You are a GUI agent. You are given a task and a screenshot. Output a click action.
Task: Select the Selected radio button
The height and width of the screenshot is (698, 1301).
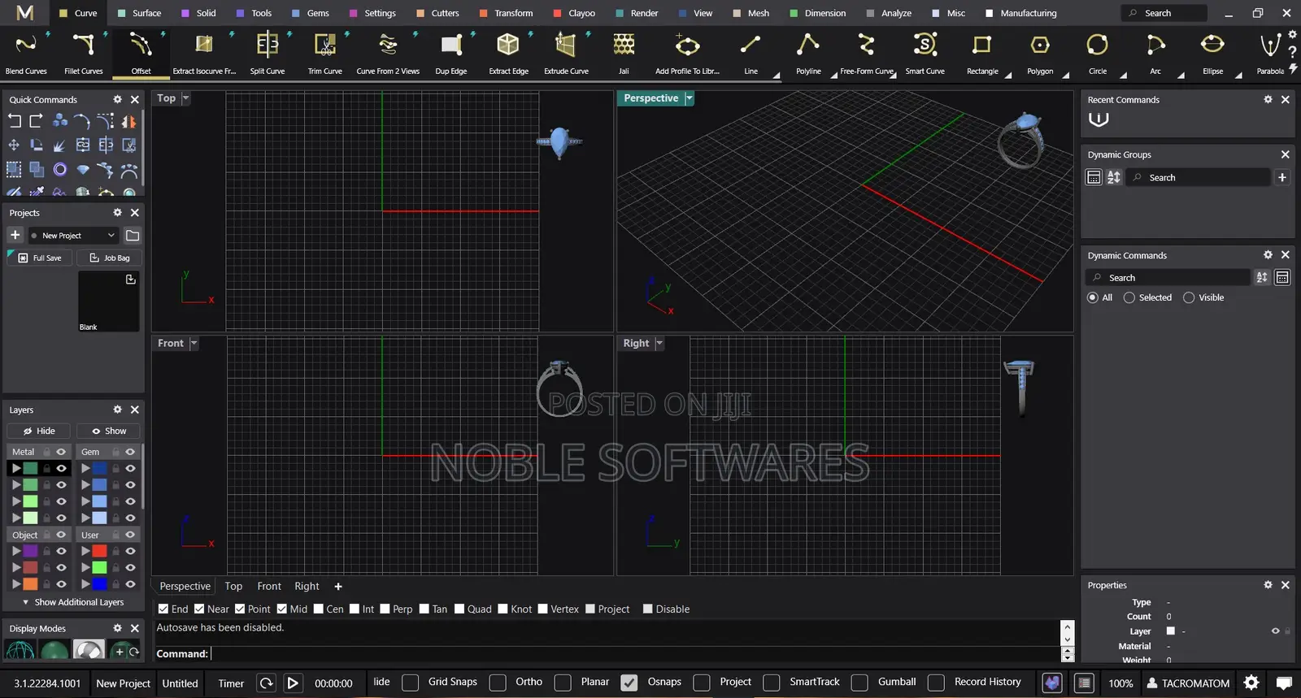pos(1129,297)
